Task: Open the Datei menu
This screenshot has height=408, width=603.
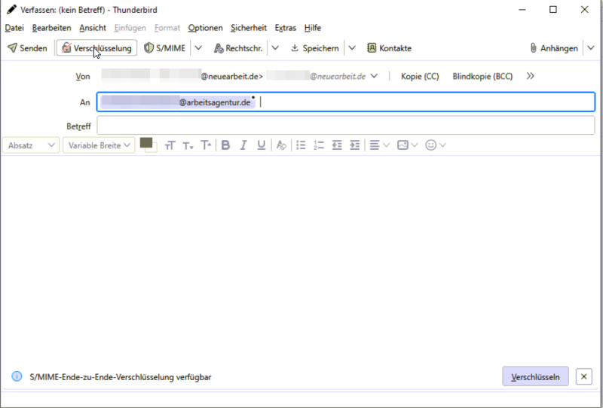Action: [x=14, y=28]
